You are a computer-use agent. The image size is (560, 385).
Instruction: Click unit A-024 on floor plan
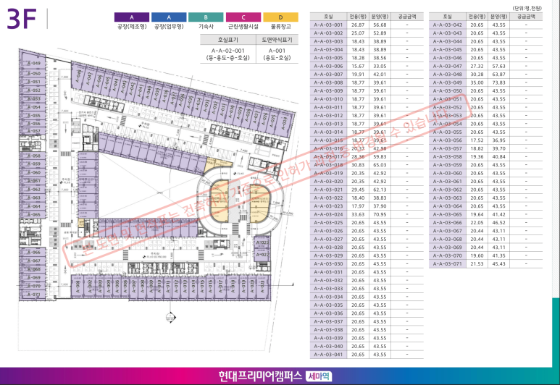tap(284, 123)
